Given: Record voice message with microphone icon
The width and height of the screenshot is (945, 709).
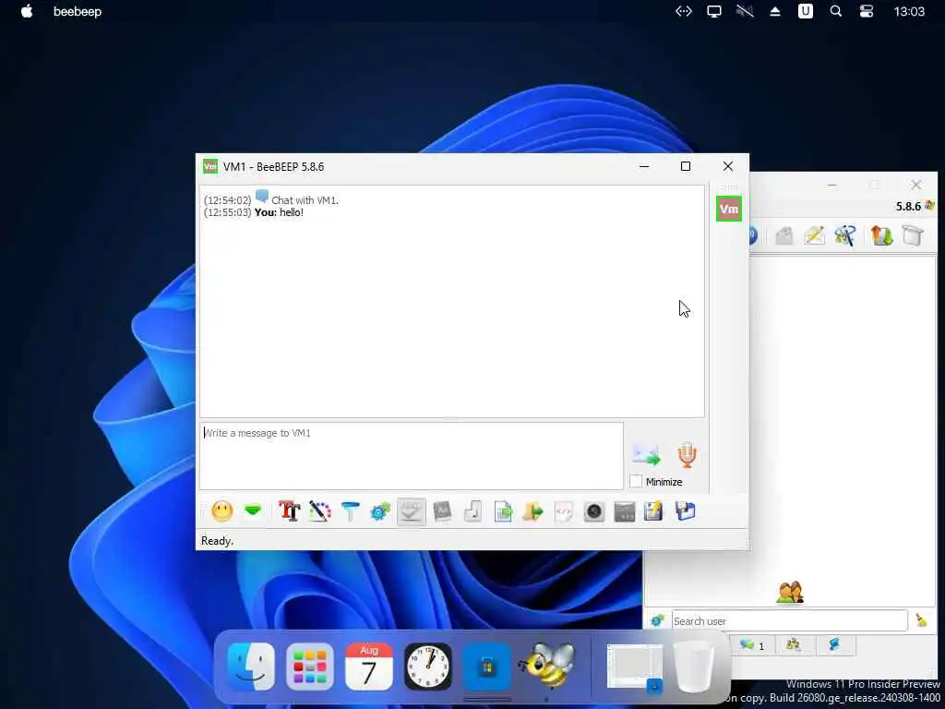Looking at the screenshot, I should pyautogui.click(x=687, y=454).
